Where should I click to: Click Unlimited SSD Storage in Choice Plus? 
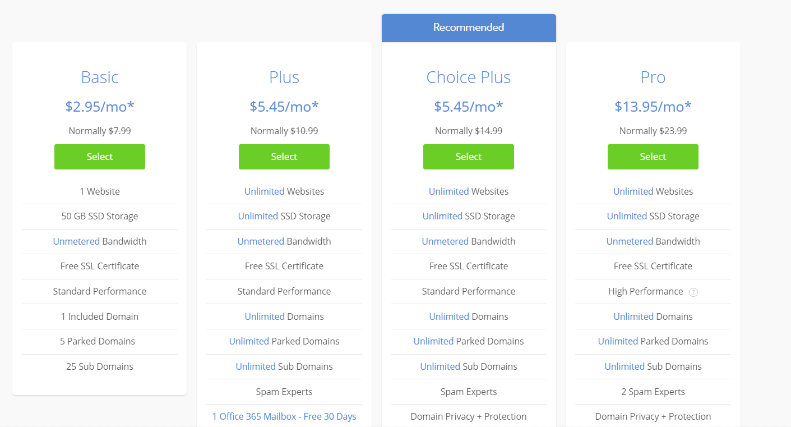(x=469, y=216)
